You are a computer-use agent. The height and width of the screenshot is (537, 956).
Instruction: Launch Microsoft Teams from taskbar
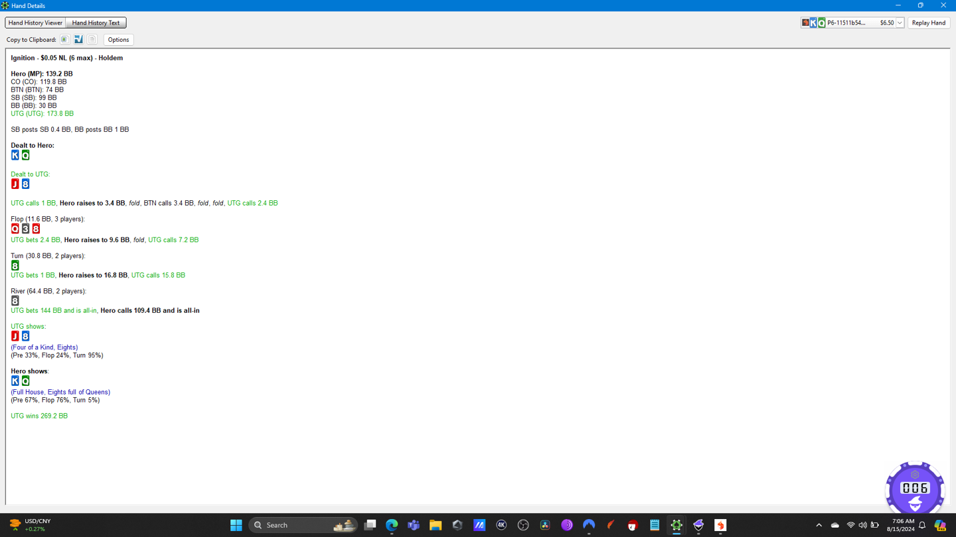pyautogui.click(x=414, y=525)
